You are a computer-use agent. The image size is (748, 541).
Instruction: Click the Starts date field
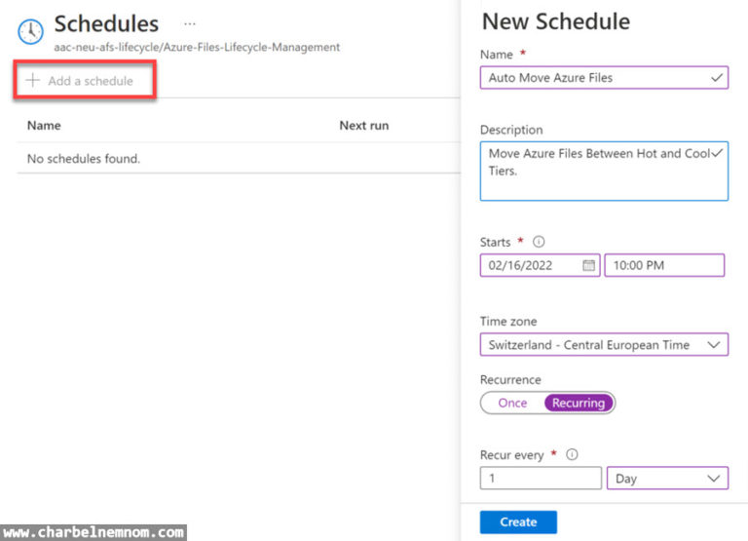tap(540, 265)
